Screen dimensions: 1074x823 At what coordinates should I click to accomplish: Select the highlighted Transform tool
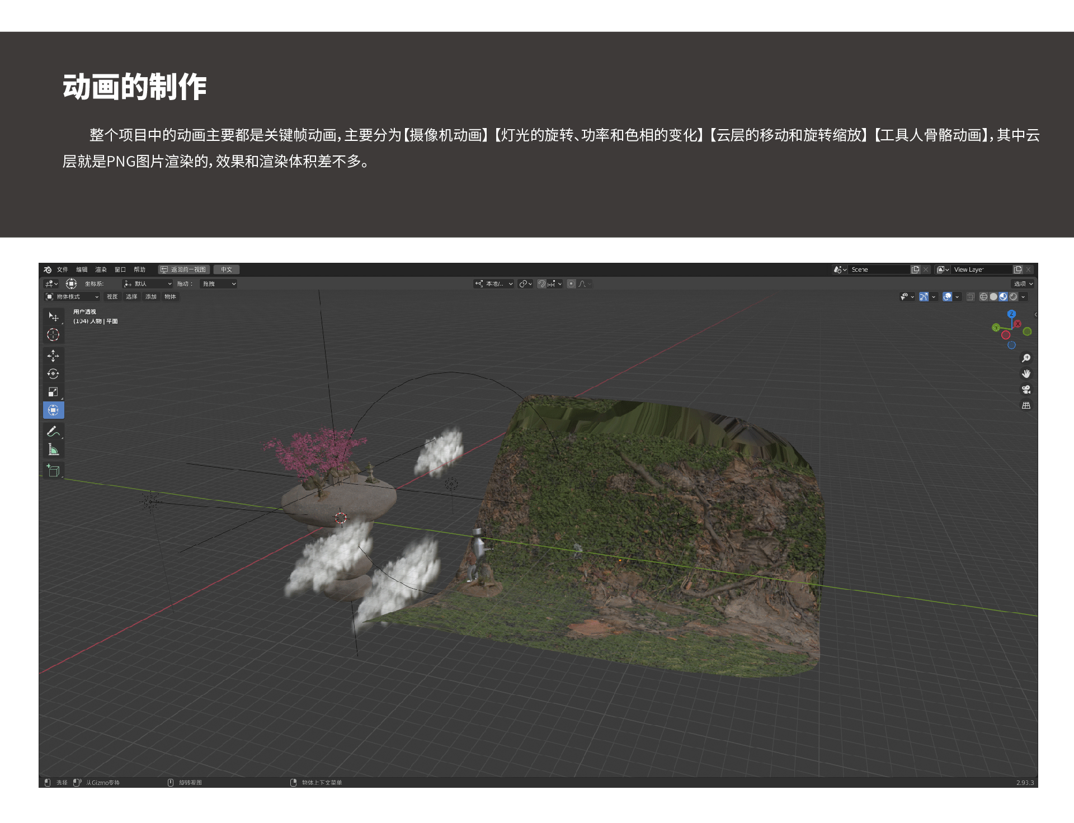coord(53,410)
